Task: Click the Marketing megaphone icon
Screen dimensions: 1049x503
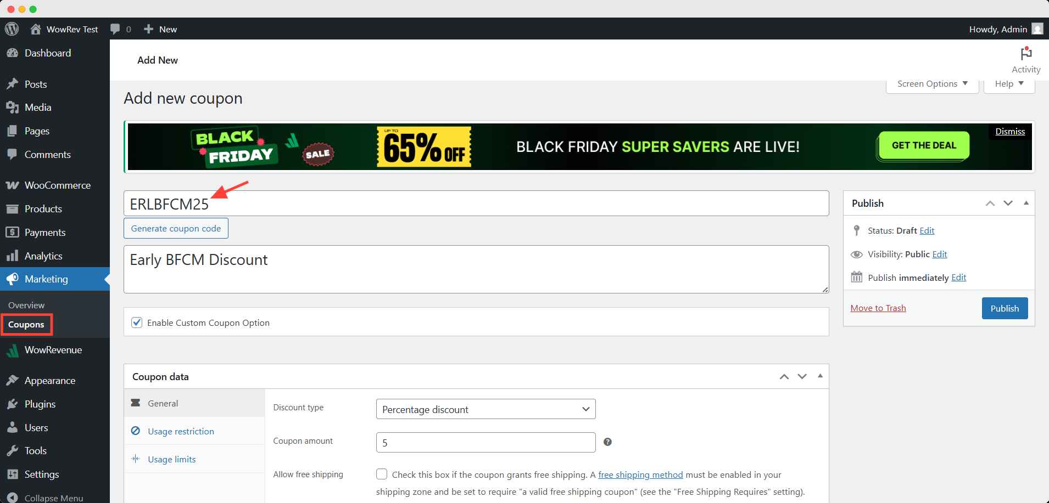Action: pos(13,279)
